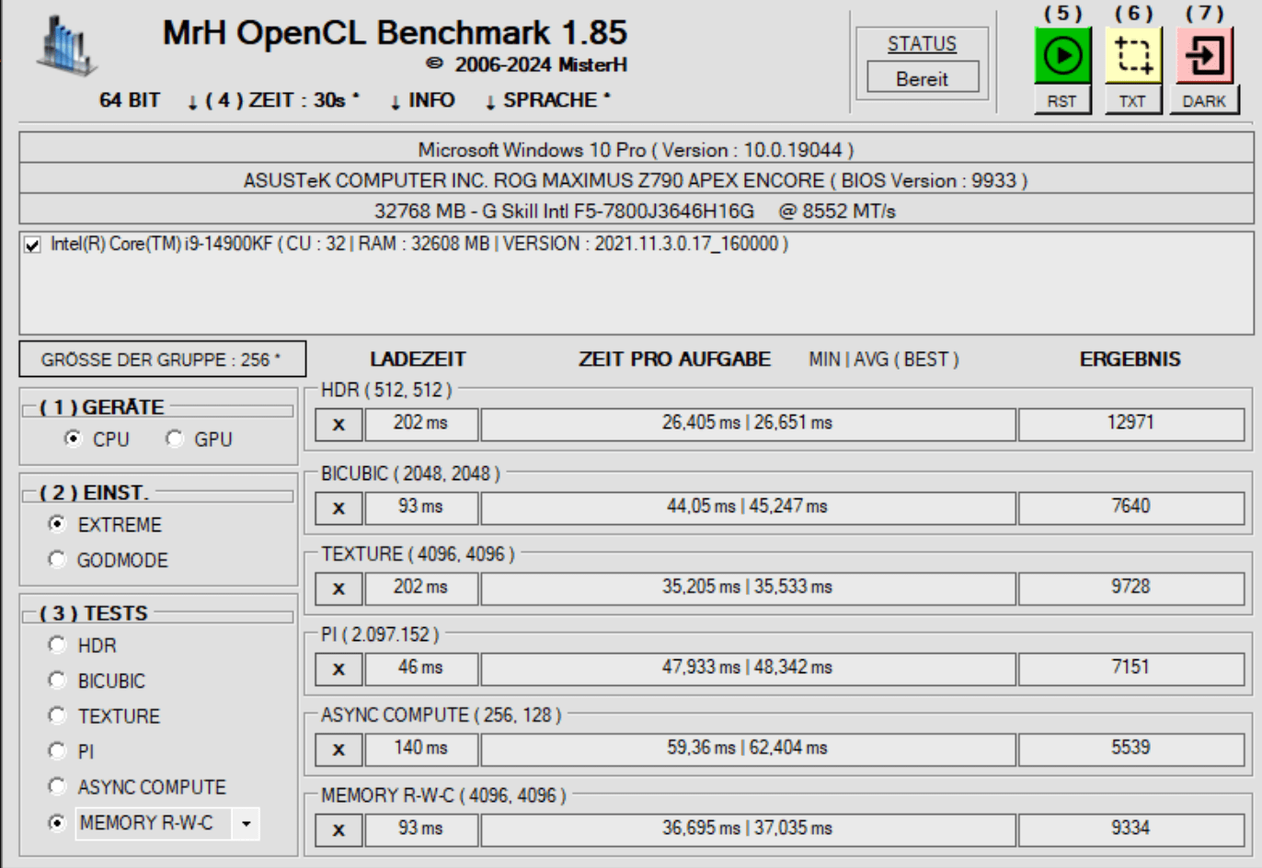This screenshot has height=868, width=1262.
Task: Click the ASYNC COMPUTE load time 140 ms
Action: [421, 748]
